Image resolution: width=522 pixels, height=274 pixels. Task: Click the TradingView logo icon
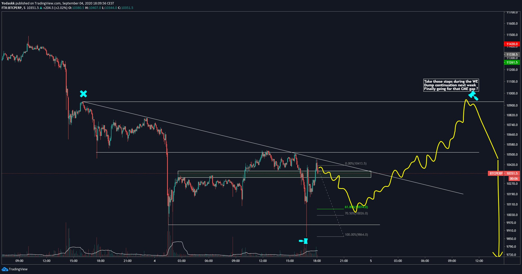coord(5,269)
